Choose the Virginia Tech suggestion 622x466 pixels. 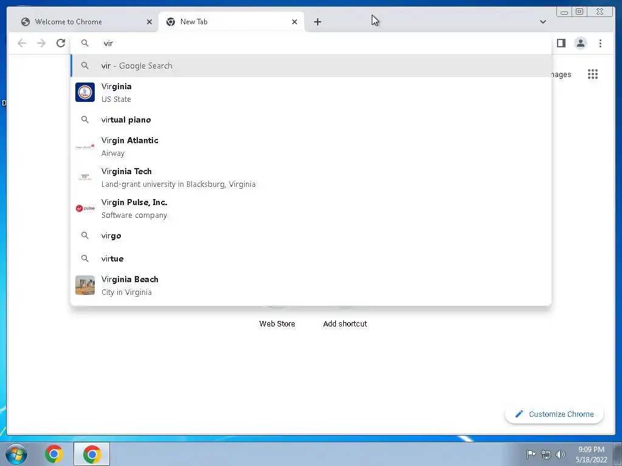tap(311, 177)
